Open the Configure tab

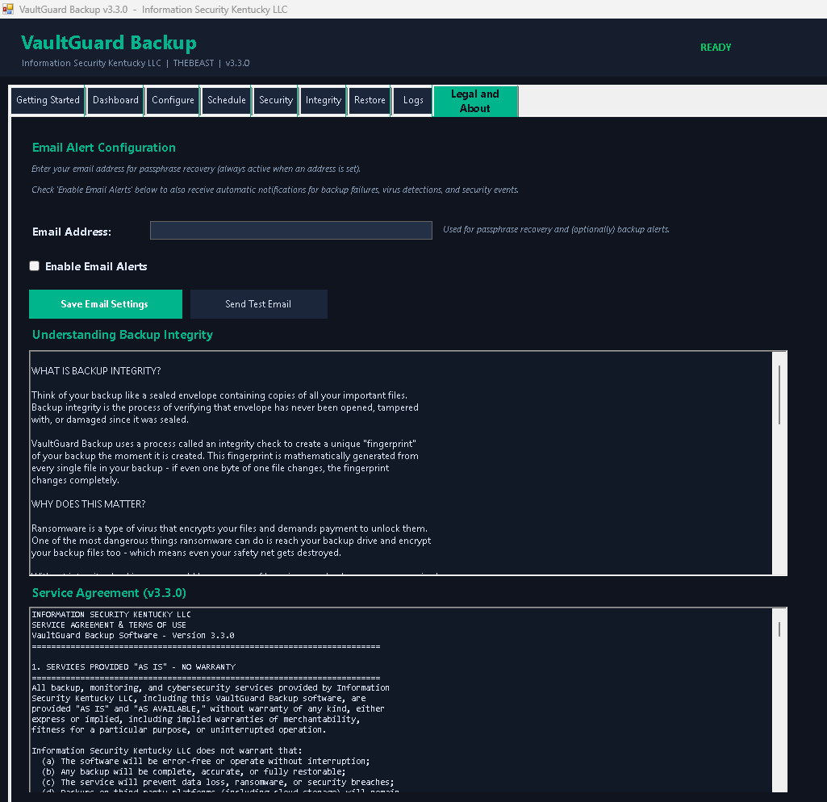(x=173, y=100)
